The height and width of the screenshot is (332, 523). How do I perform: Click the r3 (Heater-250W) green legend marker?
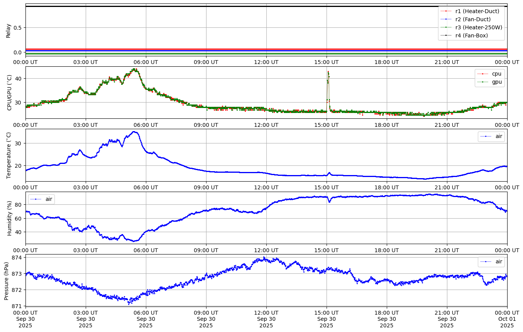pyautogui.click(x=446, y=27)
